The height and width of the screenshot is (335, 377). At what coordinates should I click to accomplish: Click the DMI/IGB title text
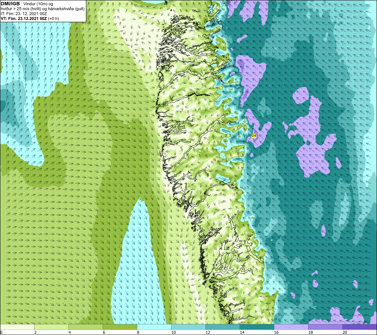10,4
